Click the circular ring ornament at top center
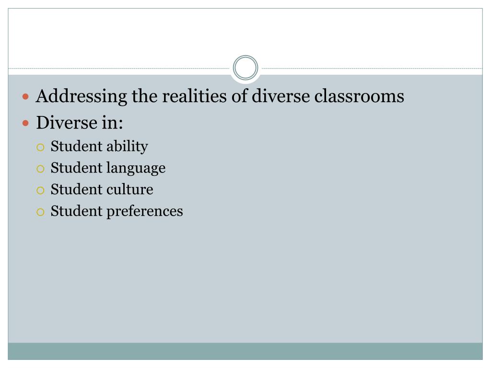This screenshot has width=491, height=368. [245, 68]
